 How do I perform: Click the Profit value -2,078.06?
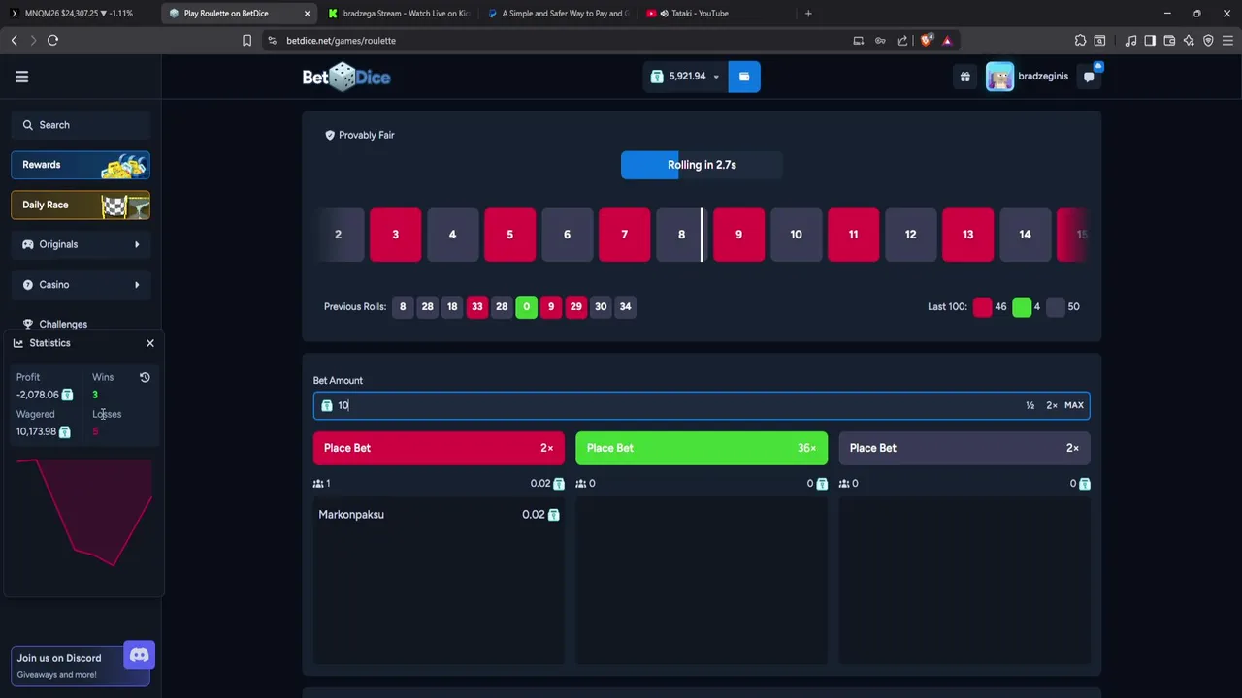[38, 395]
